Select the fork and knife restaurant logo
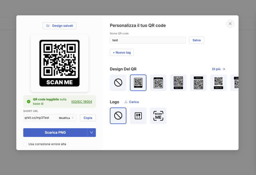The width and height of the screenshot is (256, 175). click(138, 116)
